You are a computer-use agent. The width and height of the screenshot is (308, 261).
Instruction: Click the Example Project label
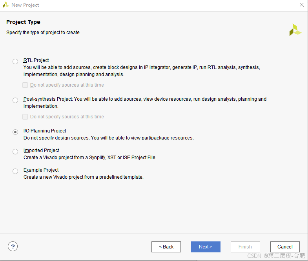(x=41, y=170)
